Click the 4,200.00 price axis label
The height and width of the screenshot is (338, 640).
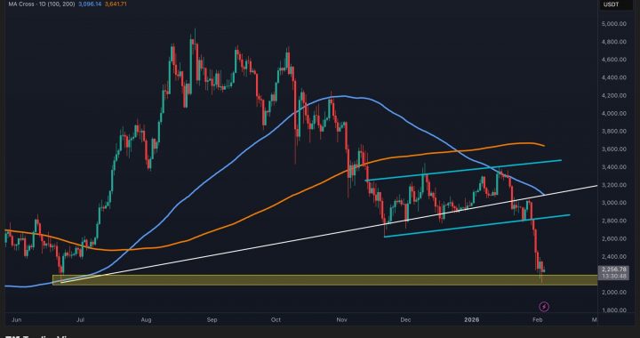[x=614, y=95]
